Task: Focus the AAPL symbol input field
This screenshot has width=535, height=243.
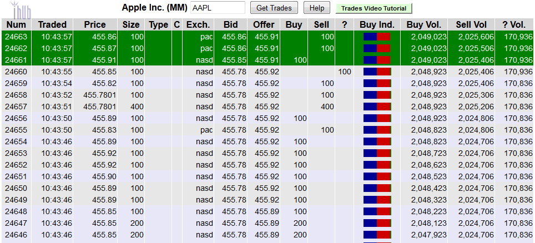Action: coord(217,8)
